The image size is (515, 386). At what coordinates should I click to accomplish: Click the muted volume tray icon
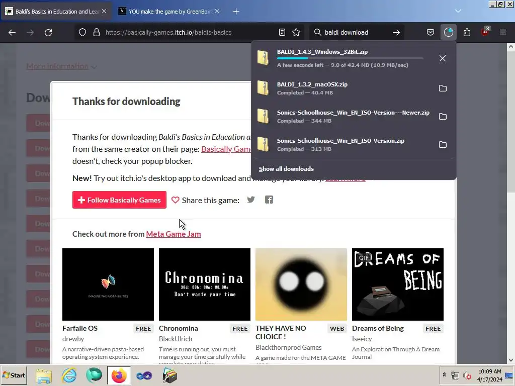click(467, 375)
